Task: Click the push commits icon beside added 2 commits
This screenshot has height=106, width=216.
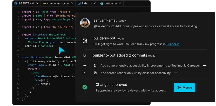Action: pos(85,55)
